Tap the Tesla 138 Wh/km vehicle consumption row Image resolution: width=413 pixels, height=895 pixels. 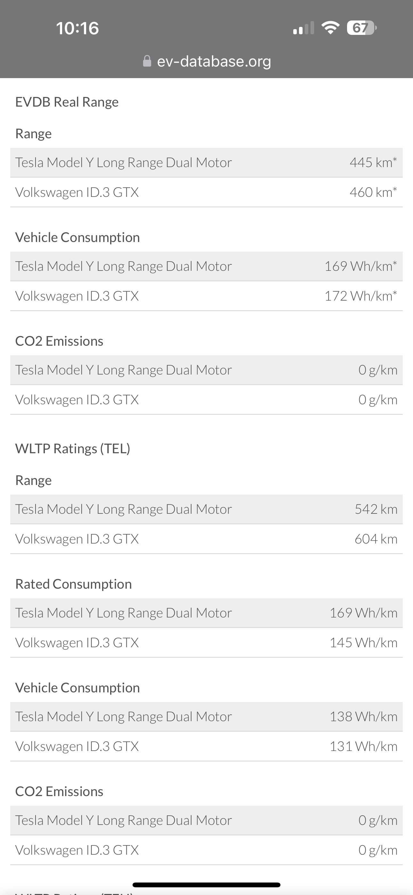[206, 717]
